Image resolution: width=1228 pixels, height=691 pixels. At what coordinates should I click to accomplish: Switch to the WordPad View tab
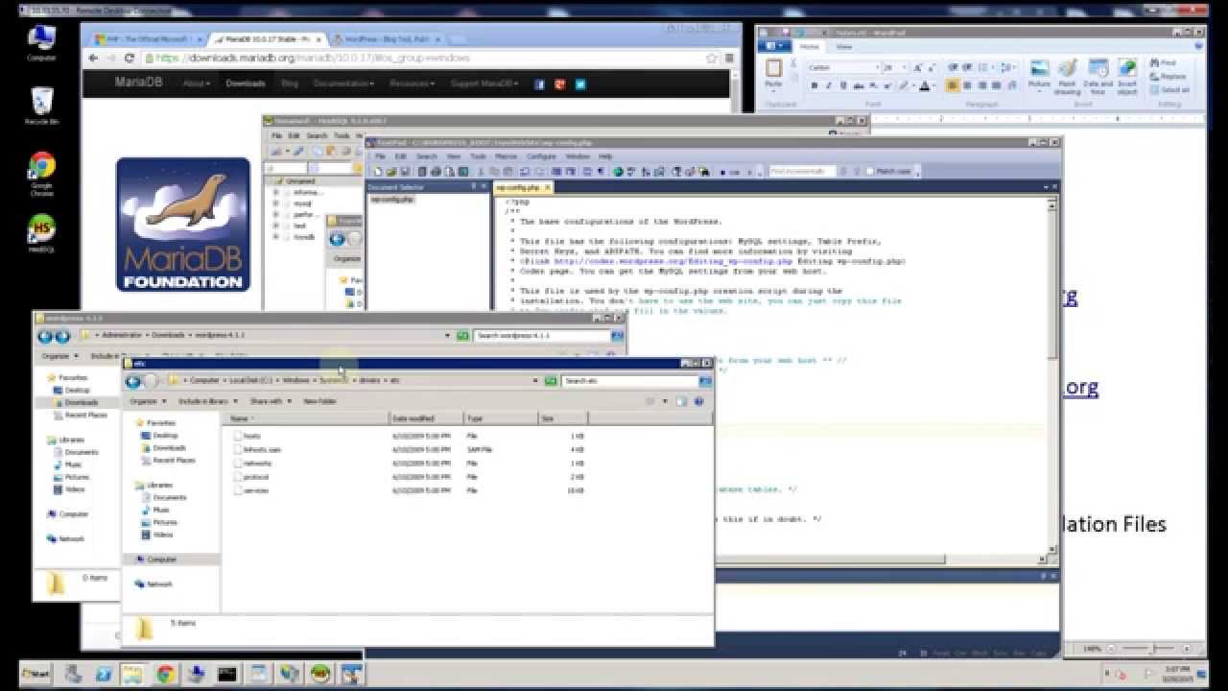843,46
